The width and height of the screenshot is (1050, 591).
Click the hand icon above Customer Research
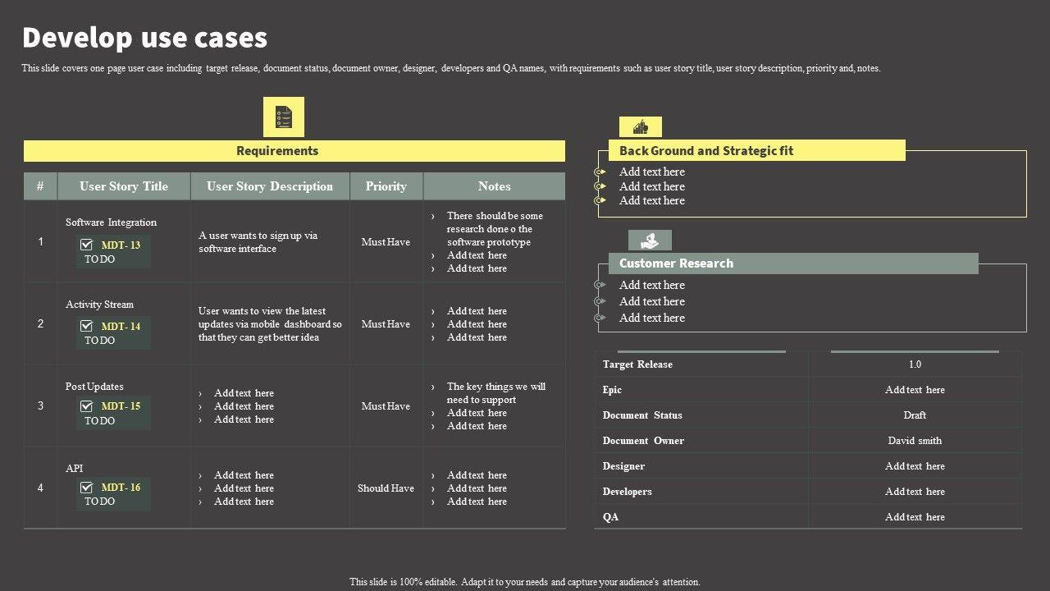tap(650, 240)
